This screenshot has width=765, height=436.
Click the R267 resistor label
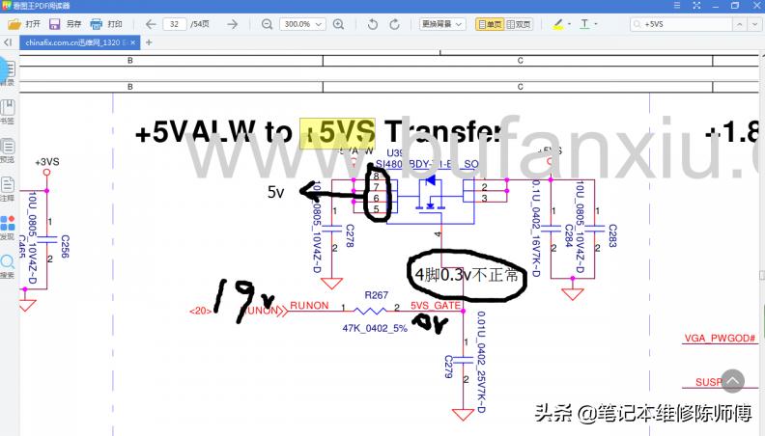[376, 295]
